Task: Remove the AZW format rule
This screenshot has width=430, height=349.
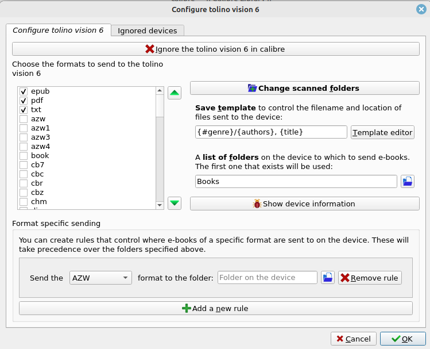Action: coord(369,278)
